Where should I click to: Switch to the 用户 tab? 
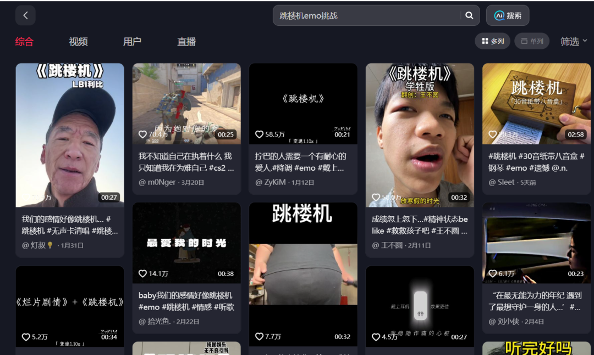(132, 42)
